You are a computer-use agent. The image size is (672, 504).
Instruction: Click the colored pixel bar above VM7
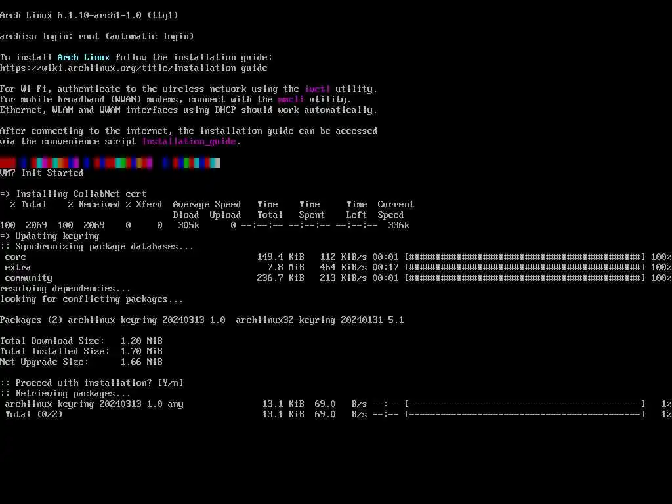click(110, 163)
